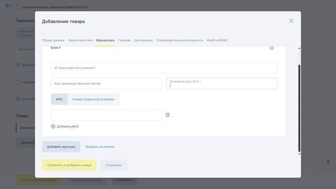This screenshot has height=189, width=336.
Task: Switch toggle to КИЗ mode
Action: coord(59,99)
